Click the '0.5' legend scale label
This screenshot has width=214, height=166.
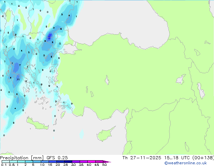click(12, 165)
